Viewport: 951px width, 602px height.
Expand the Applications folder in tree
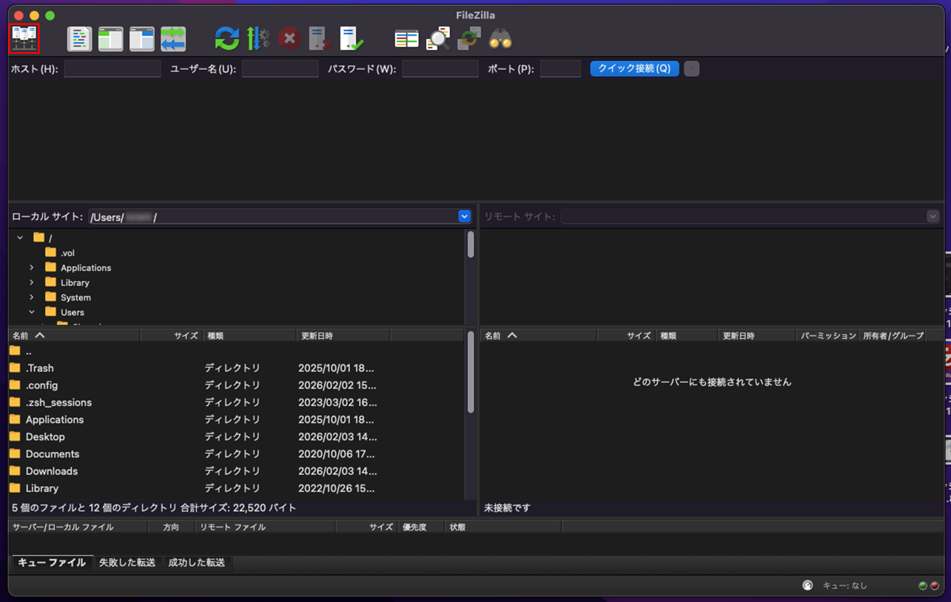tap(32, 268)
